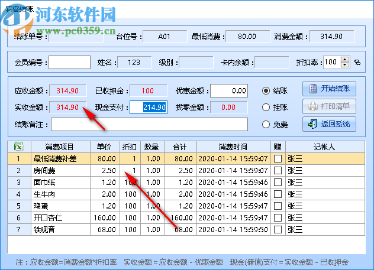
Task: Click the 卡内余额 field
Action: pos(272,63)
